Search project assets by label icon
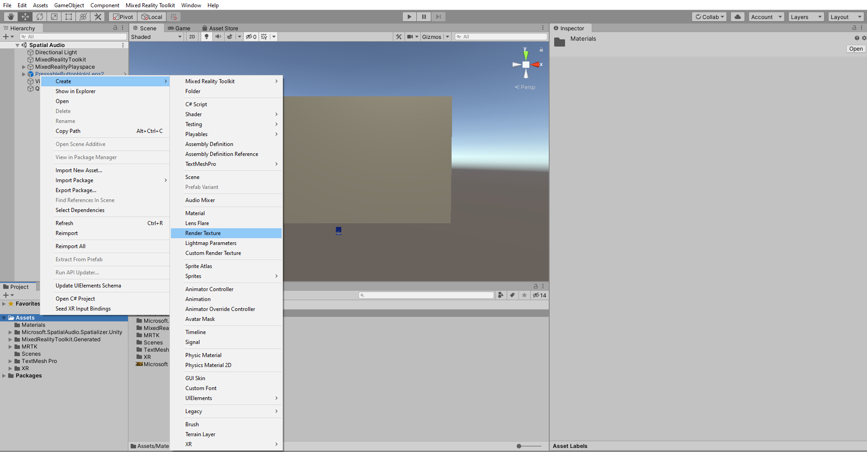Viewport: 867px width, 452px height. click(512, 295)
